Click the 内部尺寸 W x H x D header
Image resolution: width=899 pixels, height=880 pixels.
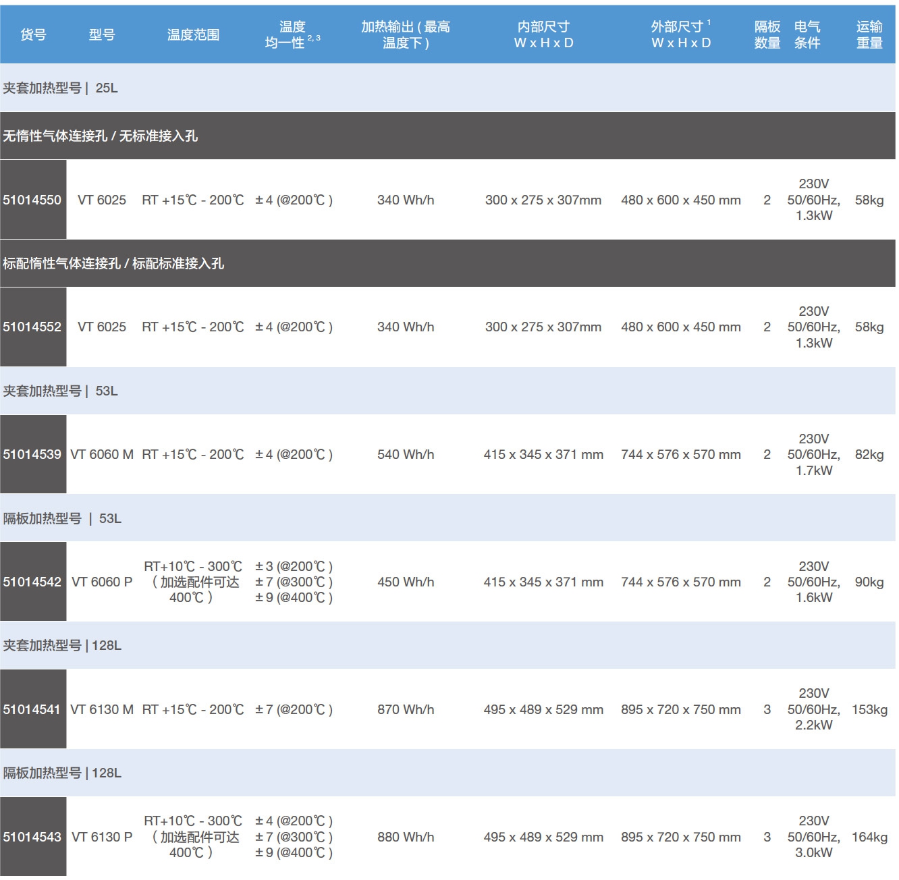(x=543, y=35)
